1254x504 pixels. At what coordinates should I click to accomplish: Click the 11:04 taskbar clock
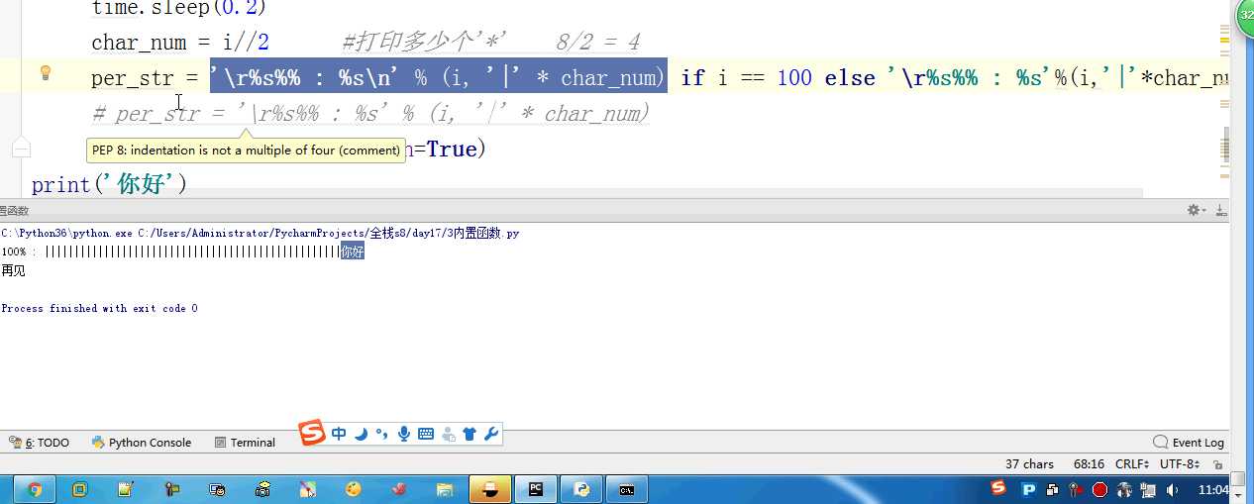coord(1213,489)
